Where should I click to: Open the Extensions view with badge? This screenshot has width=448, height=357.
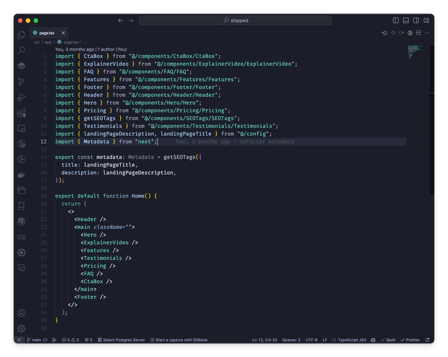(21, 113)
